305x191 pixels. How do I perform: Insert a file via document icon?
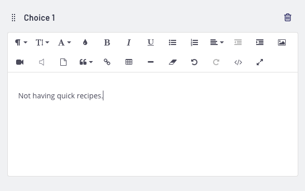click(63, 62)
